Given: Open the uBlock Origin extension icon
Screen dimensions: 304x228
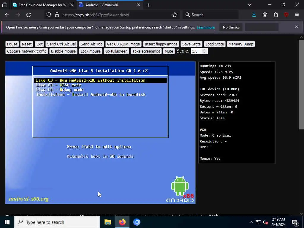Looking at the screenshot, I should point(286,15).
